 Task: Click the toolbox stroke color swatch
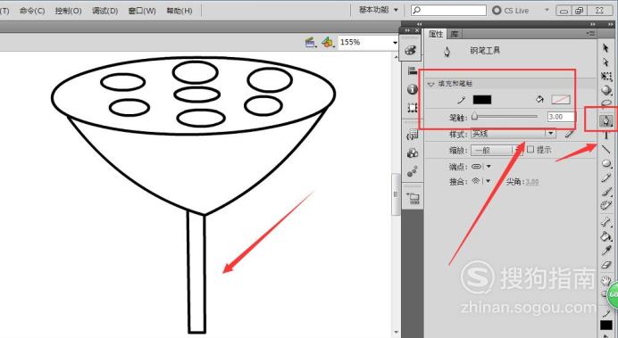click(x=606, y=325)
